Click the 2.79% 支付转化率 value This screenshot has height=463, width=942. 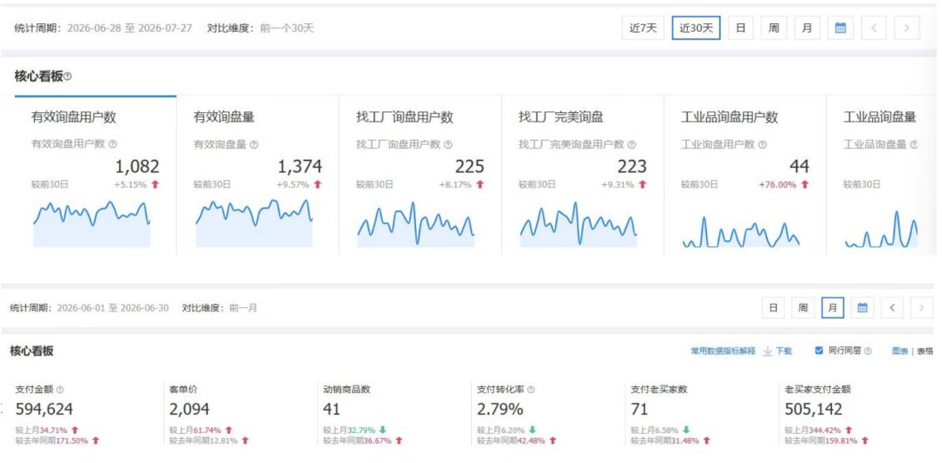coord(500,409)
